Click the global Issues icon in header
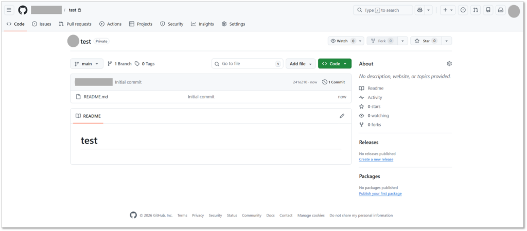 pyautogui.click(x=463, y=10)
